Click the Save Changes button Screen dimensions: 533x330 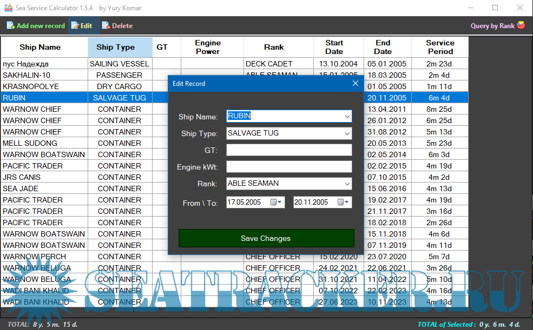tap(266, 238)
